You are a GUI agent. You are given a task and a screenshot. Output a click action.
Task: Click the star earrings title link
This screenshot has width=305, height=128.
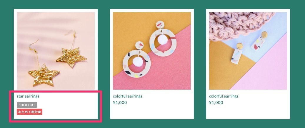pyautogui.click(x=28, y=96)
